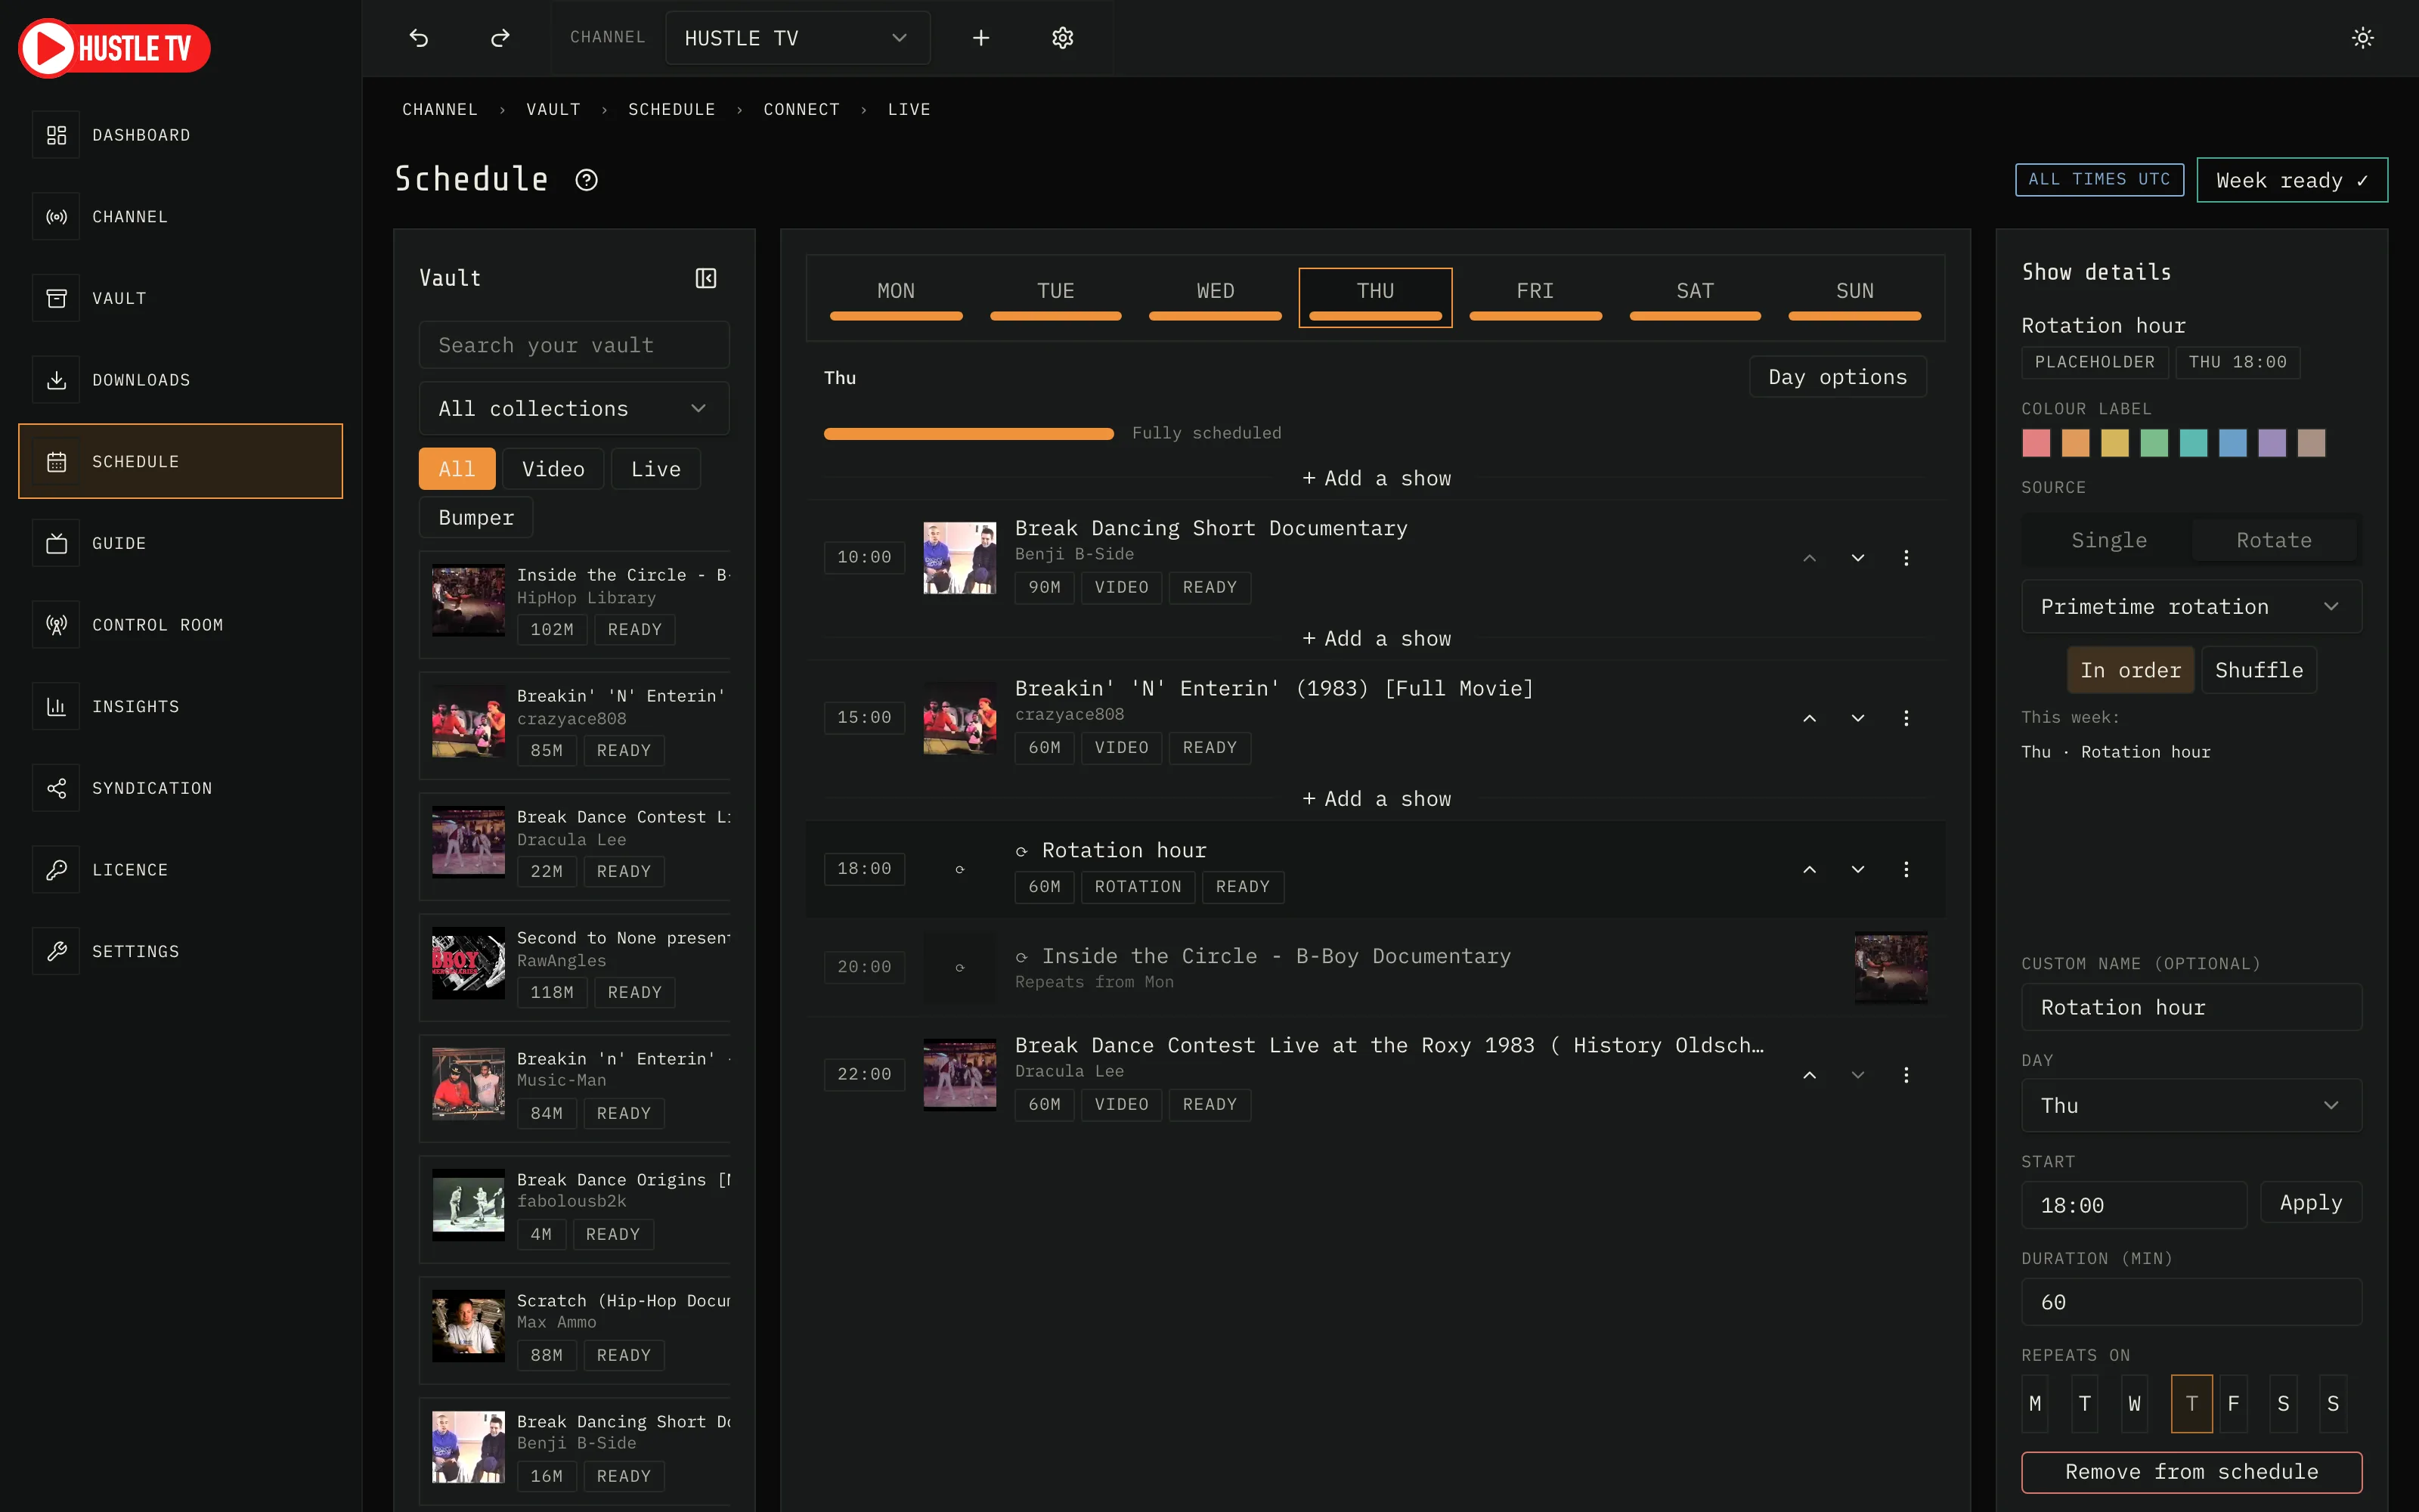2419x1512 pixels.
Task: Select Scratch (Hip-Hop Docu vault item thumbnail
Action: tap(468, 1327)
